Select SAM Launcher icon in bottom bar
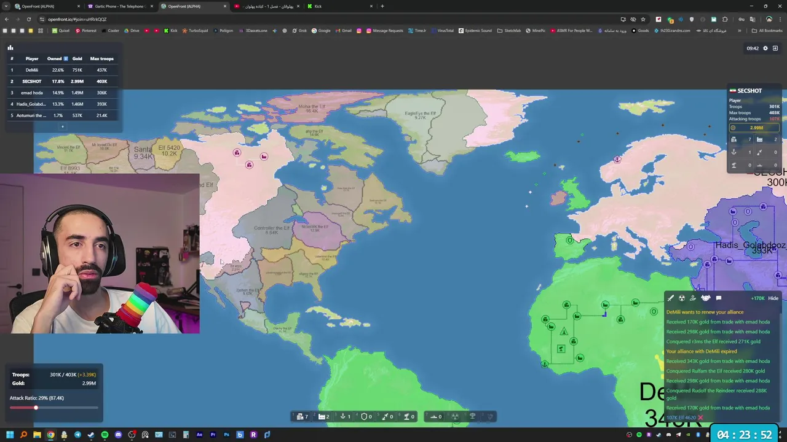This screenshot has height=442, width=787. click(x=409, y=416)
